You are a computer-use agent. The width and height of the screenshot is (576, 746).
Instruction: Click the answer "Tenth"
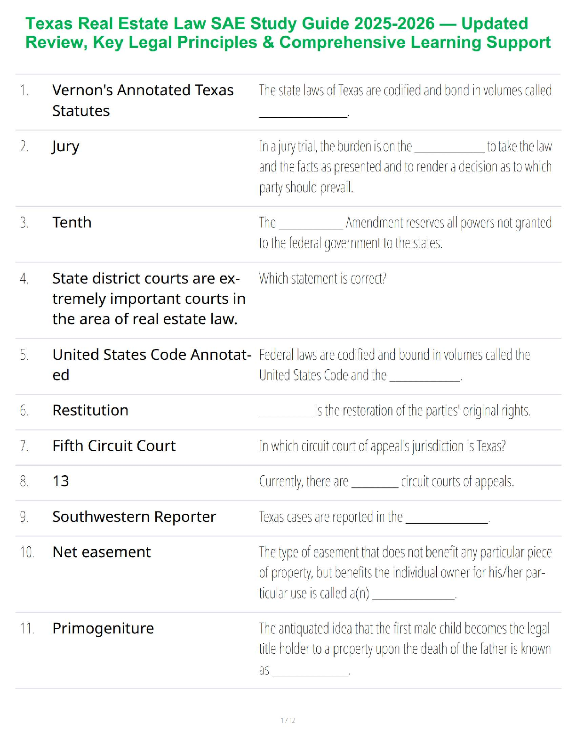click(72, 222)
